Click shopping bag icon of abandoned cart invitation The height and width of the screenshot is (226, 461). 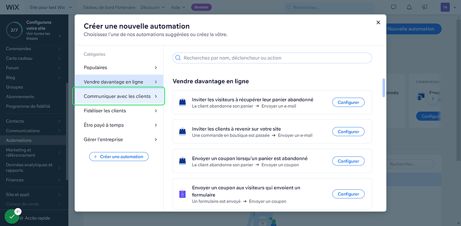click(183, 102)
